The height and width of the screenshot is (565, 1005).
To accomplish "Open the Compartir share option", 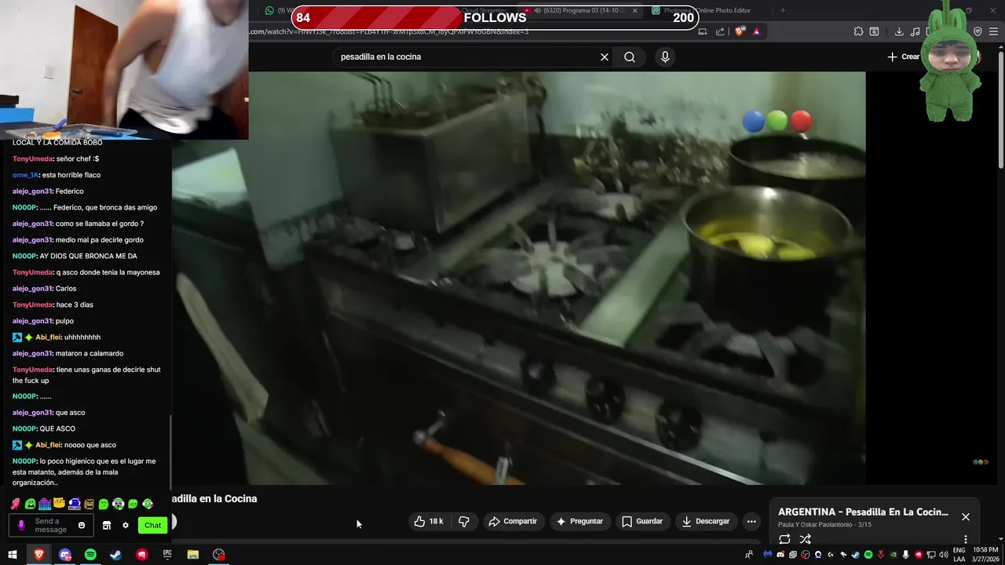I will [x=513, y=521].
